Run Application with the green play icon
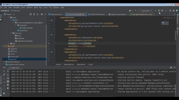Viewport: 179px width, 100px height. click(156, 11)
